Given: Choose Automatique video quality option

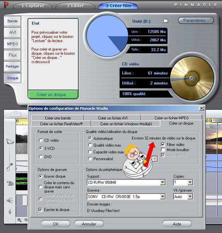Looking at the screenshot, I should pos(90,138).
